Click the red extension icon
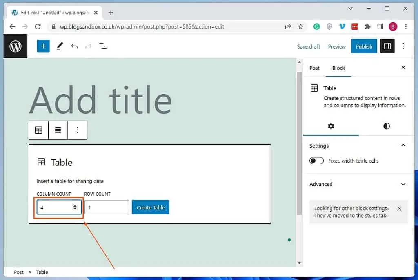 click(x=355, y=26)
